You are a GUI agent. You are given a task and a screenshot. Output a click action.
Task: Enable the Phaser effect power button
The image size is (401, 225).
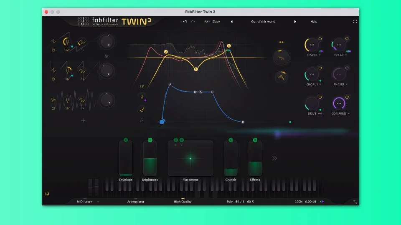pos(347,68)
